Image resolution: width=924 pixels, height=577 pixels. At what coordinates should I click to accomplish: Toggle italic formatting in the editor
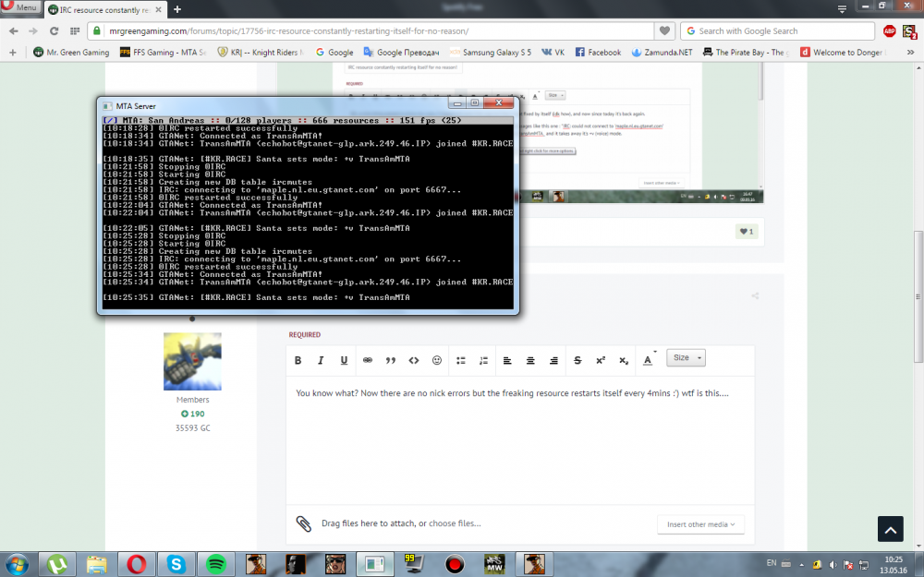(321, 360)
